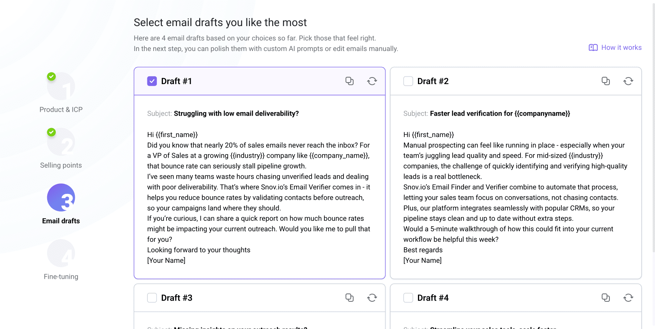This screenshot has width=655, height=329.
Task: Copy Draft #4 email content
Action: click(x=605, y=298)
